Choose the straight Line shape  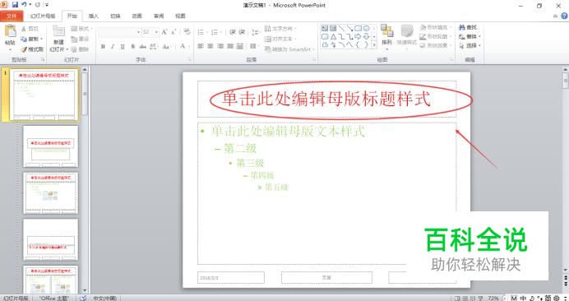(341, 28)
